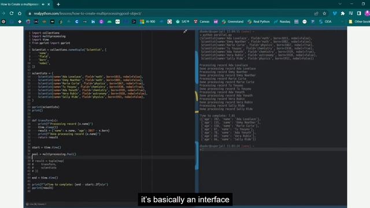Screen dimensions: 370x208
Task: Open the Other bookmarks folder
Action: [359, 21]
